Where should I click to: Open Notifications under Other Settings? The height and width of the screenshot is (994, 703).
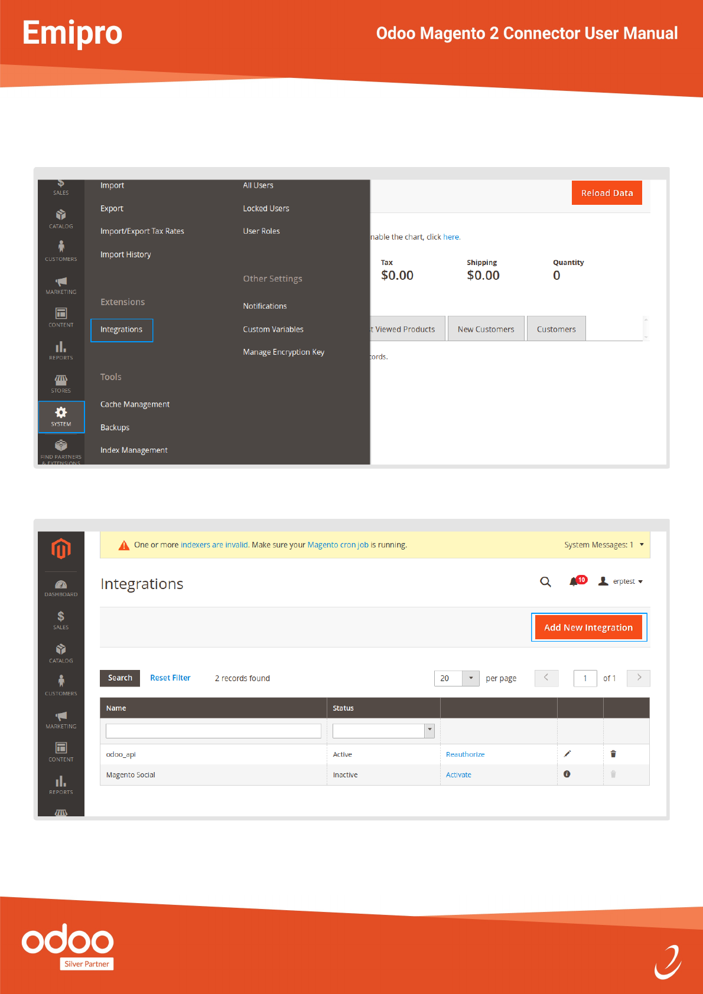(265, 306)
